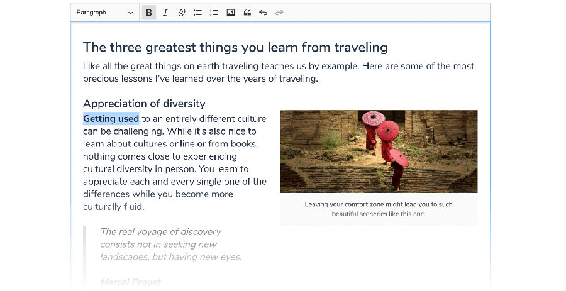The image size is (566, 291).
Task: Apply italic formatting
Action: click(x=165, y=13)
